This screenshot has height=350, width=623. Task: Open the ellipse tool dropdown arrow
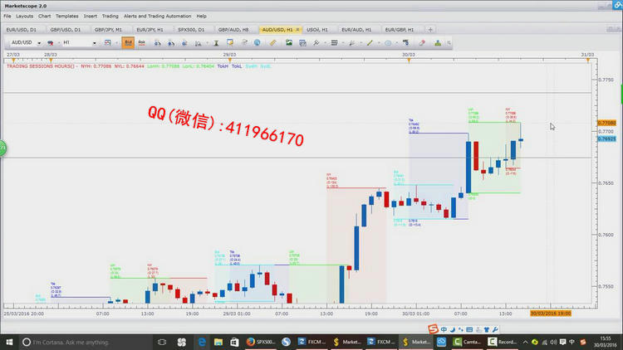[x=396, y=43]
